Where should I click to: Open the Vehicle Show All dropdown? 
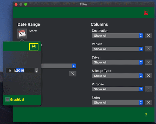117,49
